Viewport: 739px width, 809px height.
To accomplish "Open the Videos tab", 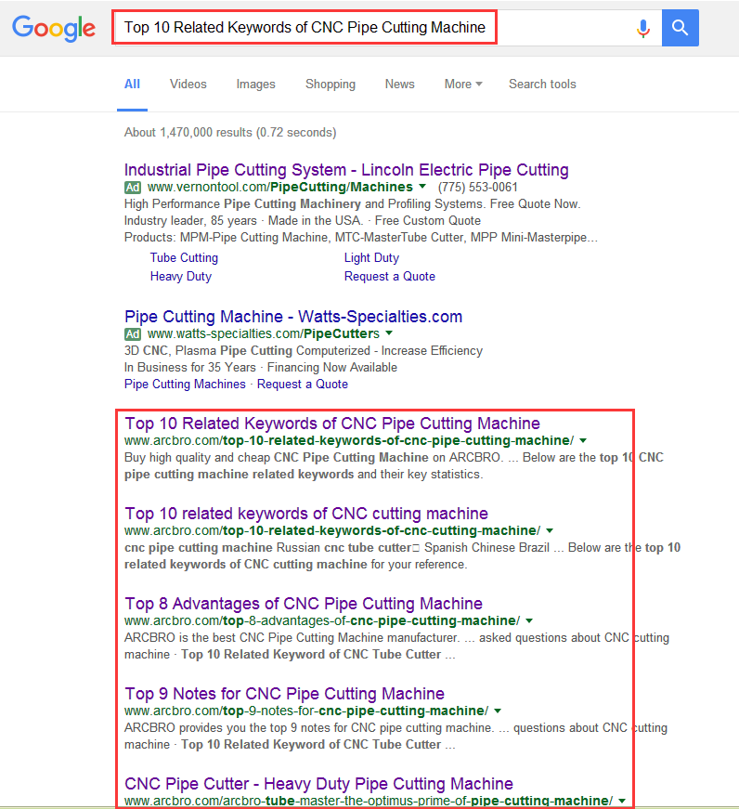I will click(x=188, y=85).
